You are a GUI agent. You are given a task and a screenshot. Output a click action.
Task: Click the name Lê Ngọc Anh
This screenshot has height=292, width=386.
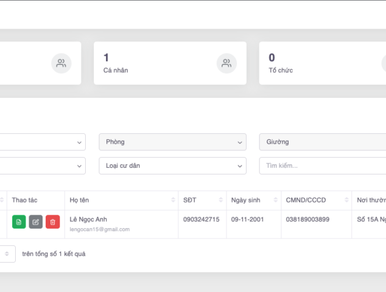(x=88, y=219)
